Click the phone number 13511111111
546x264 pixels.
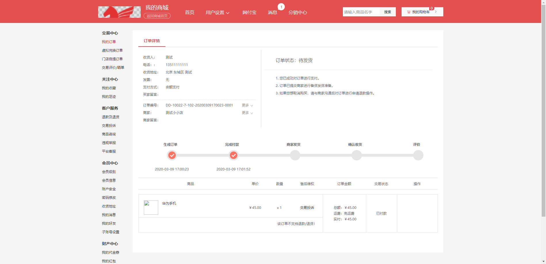[177, 65]
